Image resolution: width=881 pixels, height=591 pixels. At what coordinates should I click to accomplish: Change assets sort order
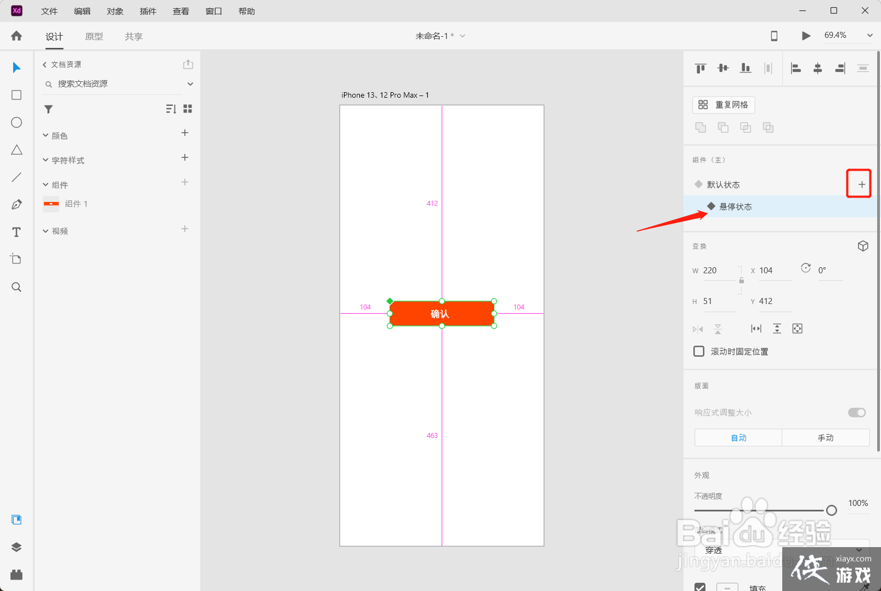coord(171,109)
